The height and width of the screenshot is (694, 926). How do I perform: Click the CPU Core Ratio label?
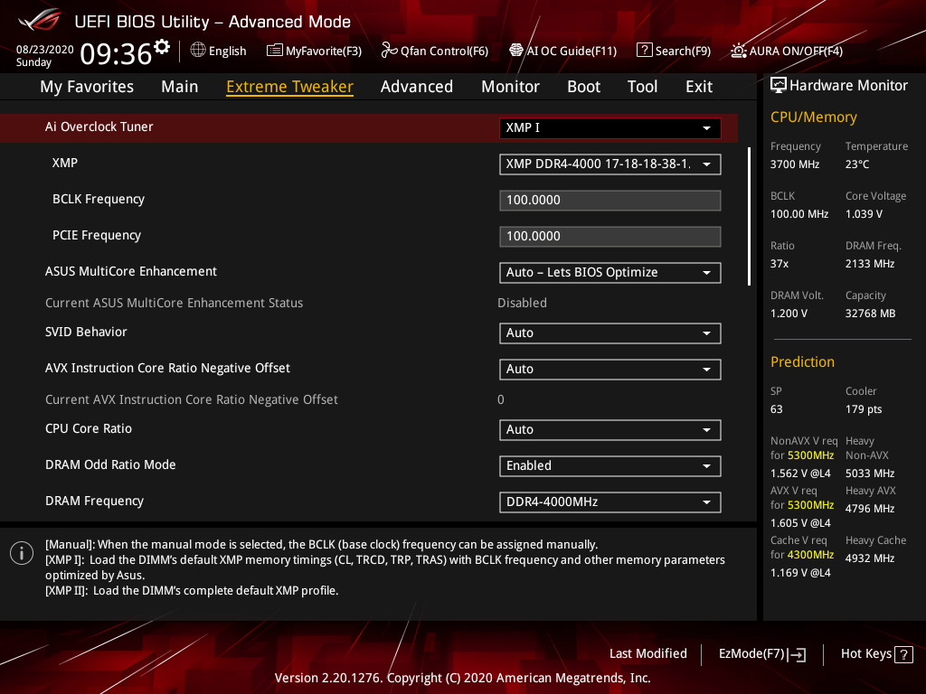pos(89,428)
